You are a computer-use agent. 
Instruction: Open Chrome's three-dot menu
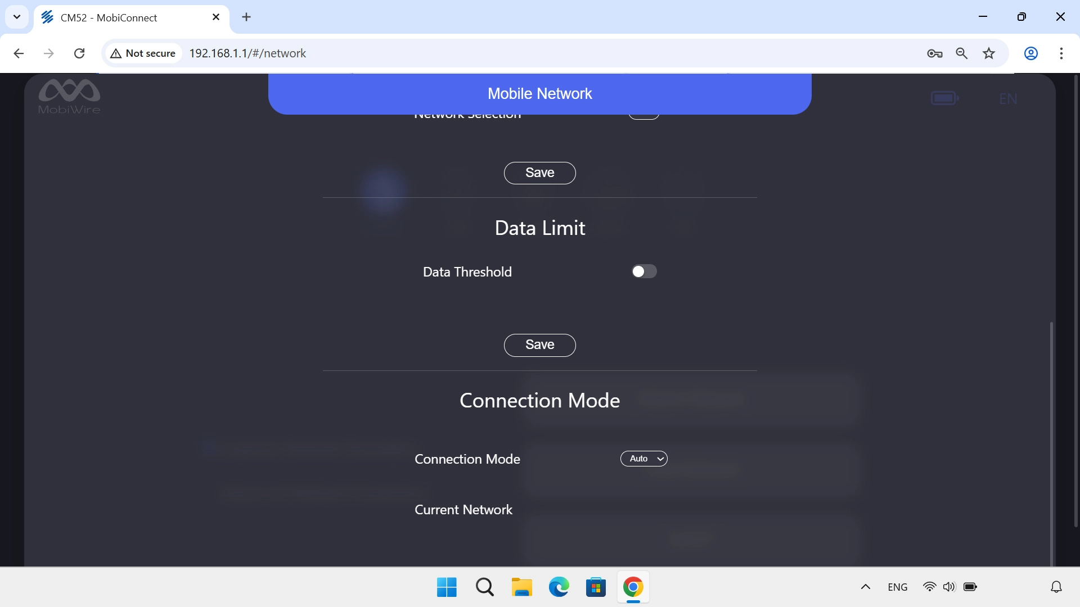point(1061,53)
